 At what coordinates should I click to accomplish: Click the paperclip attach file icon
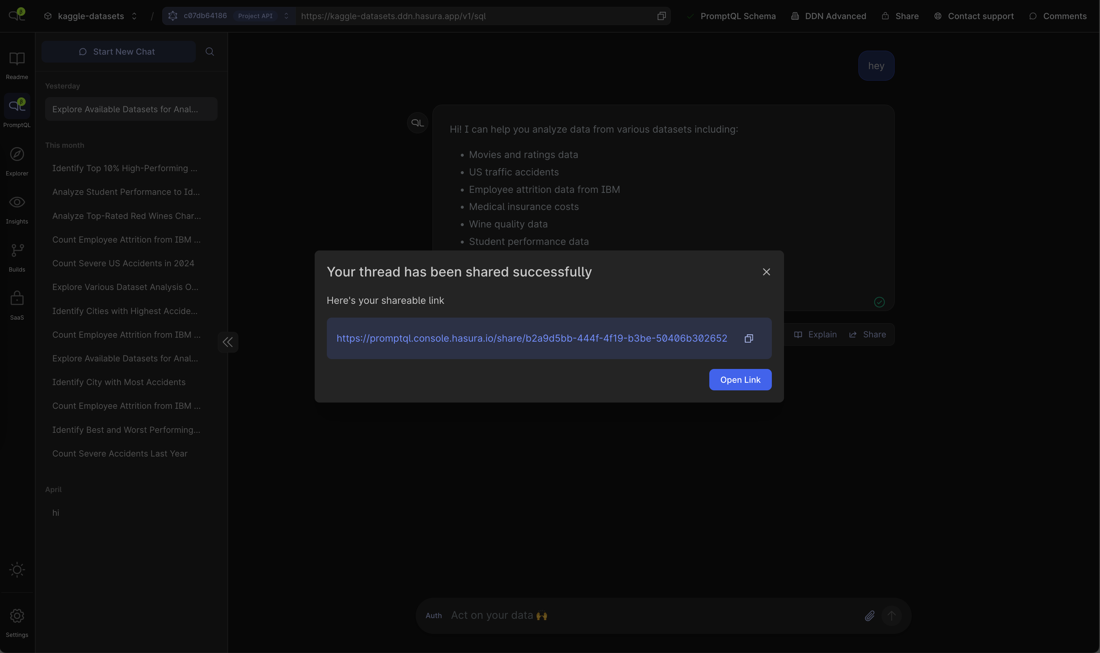pyautogui.click(x=869, y=615)
